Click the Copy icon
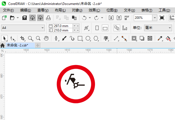This screenshot has width=175, height=120. click(x=66, y=18)
